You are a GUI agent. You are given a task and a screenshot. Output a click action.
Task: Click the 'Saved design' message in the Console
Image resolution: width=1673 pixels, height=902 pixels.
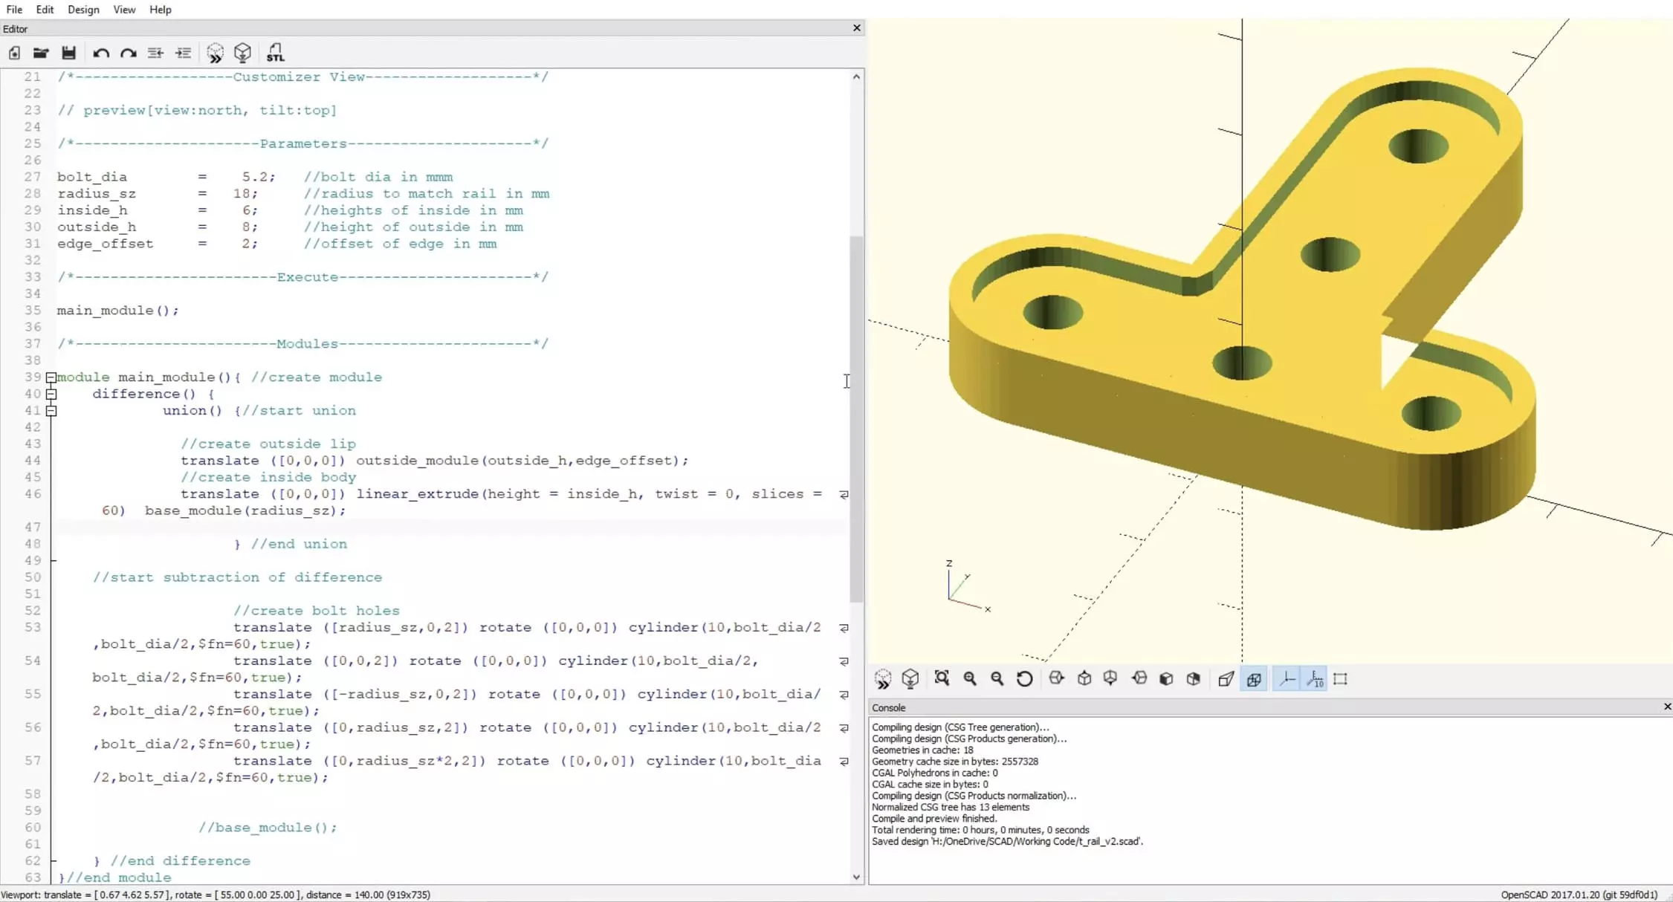click(x=1007, y=842)
